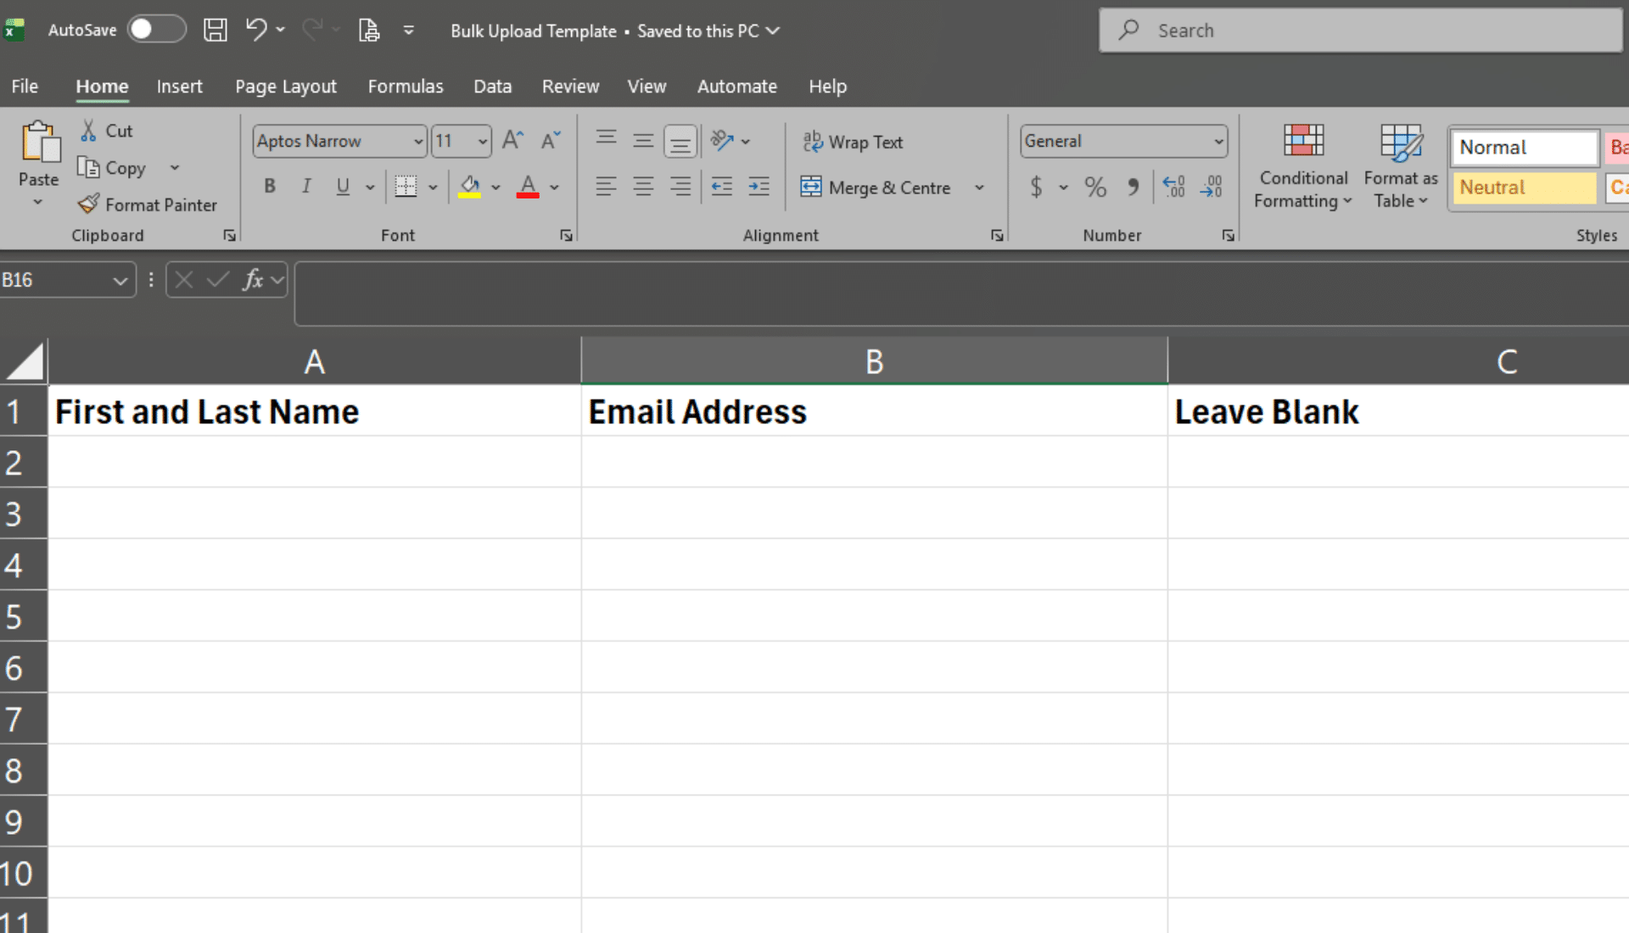Switch to the Formulas tab

[406, 87]
